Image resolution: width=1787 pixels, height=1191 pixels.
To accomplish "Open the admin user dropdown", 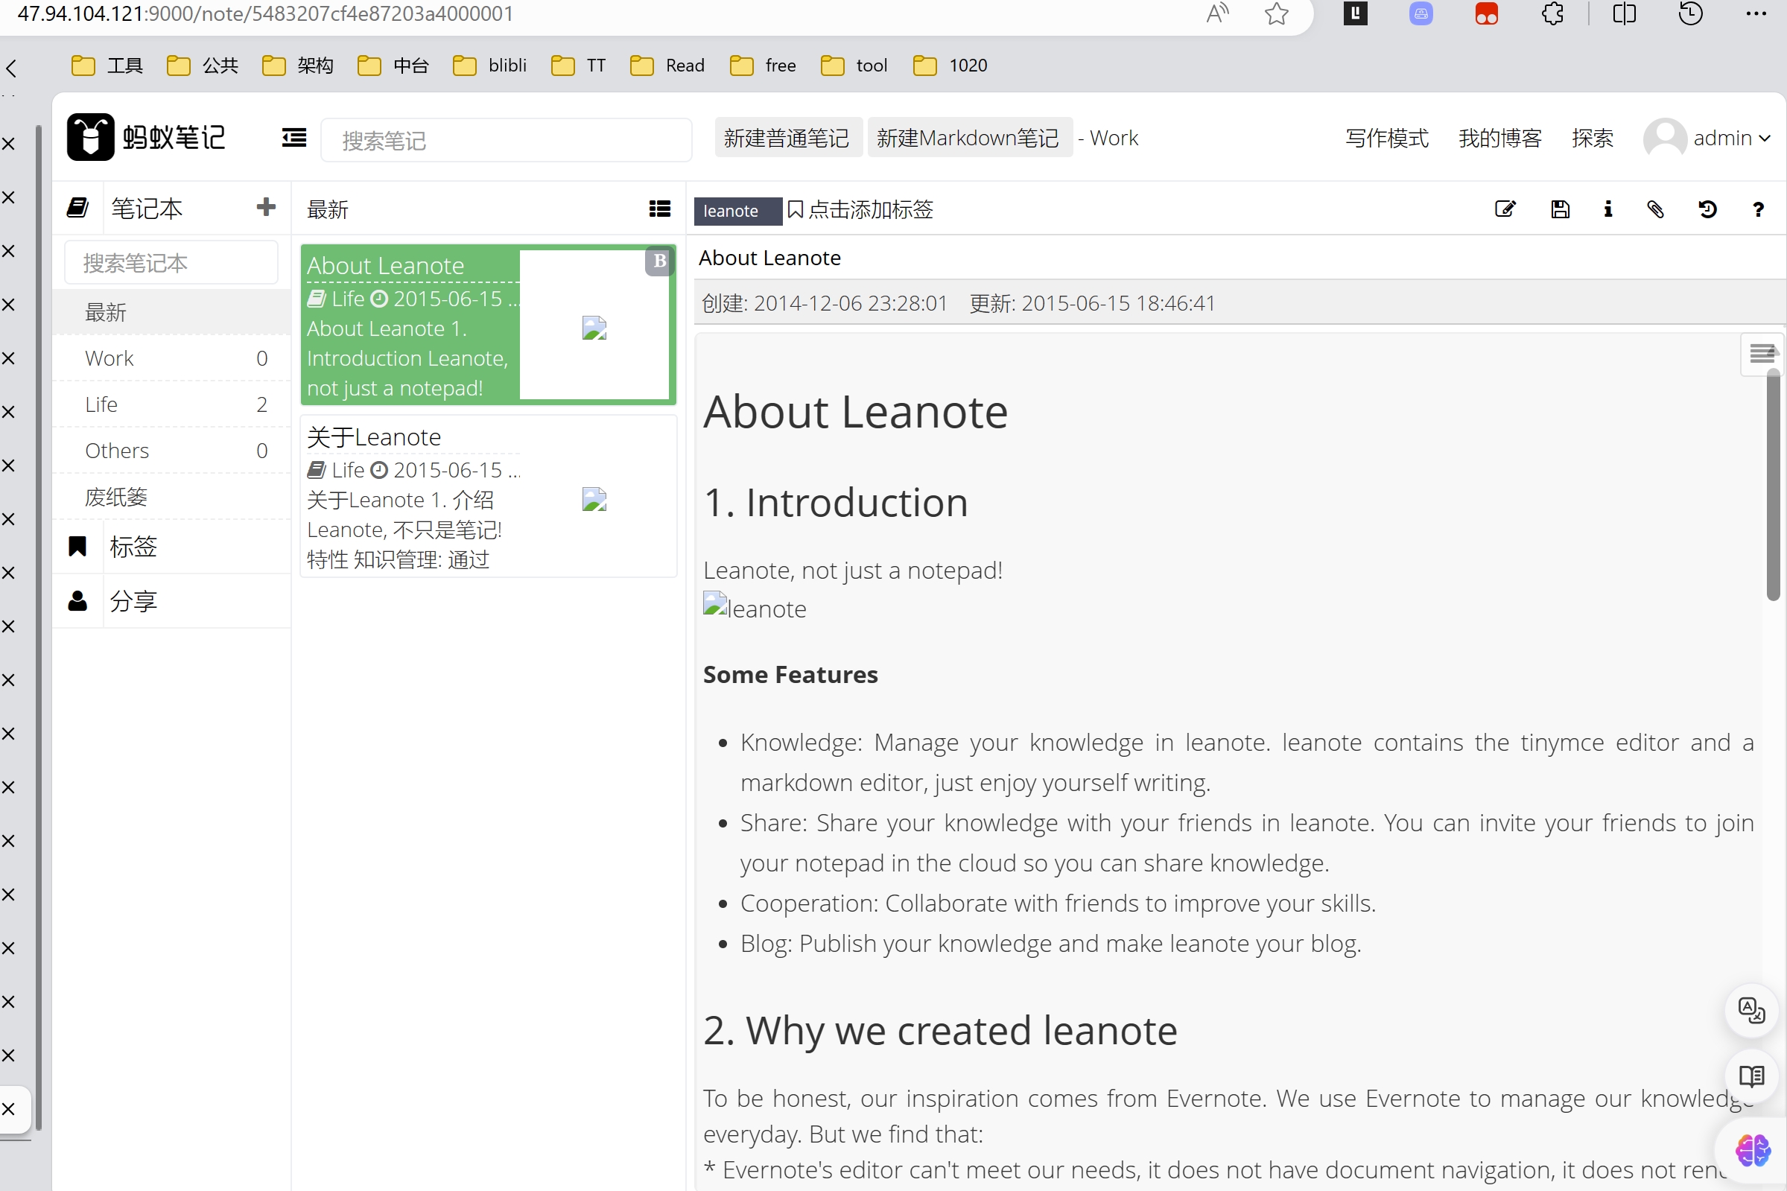I will click(x=1707, y=139).
